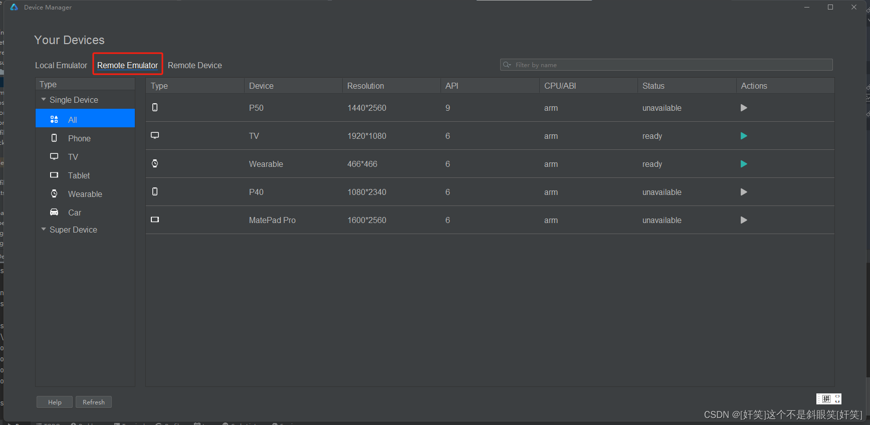The height and width of the screenshot is (425, 870).
Task: Launch the P40 emulator play icon
Action: [744, 192]
